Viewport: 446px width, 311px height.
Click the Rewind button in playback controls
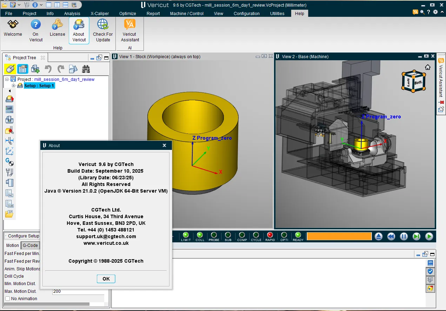391,236
